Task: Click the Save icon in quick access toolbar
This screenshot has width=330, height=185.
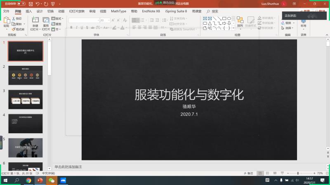Action: point(31,4)
